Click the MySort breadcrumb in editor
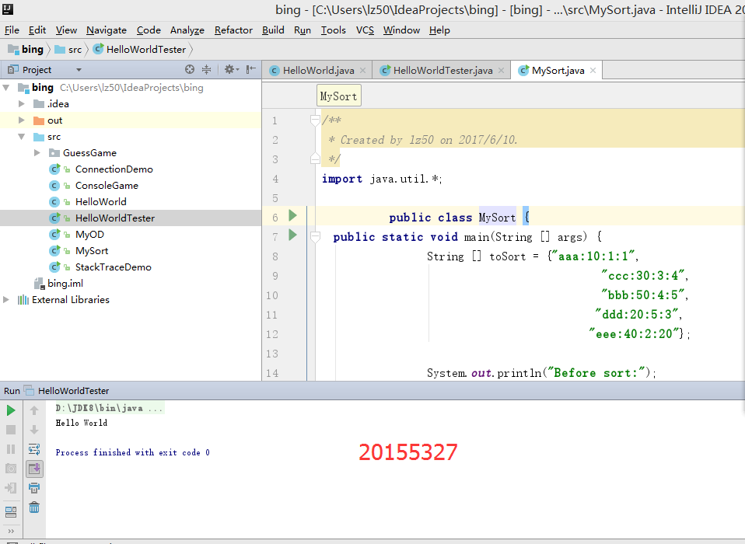 pos(339,96)
